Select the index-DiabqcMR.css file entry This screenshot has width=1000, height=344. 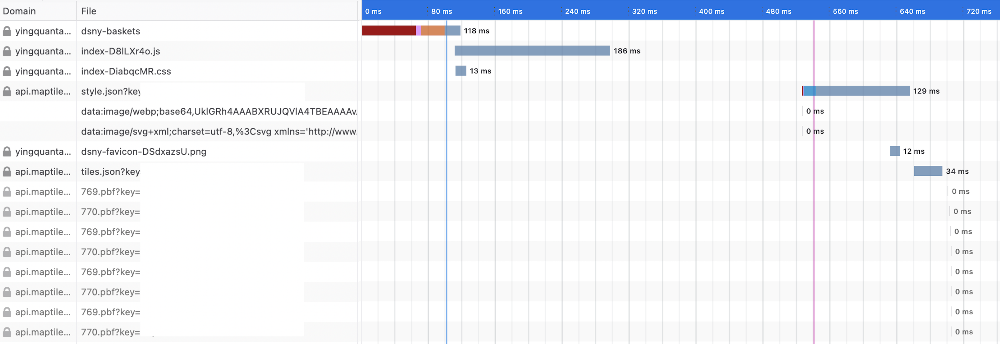[x=126, y=72]
